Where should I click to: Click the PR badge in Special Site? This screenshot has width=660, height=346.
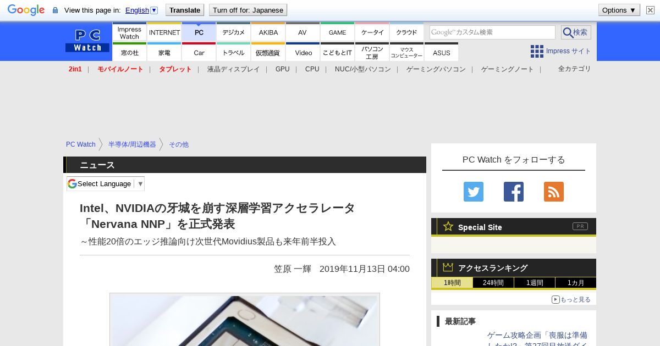[x=580, y=226]
